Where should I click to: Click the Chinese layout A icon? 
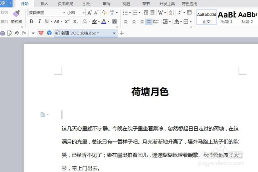[160, 13]
